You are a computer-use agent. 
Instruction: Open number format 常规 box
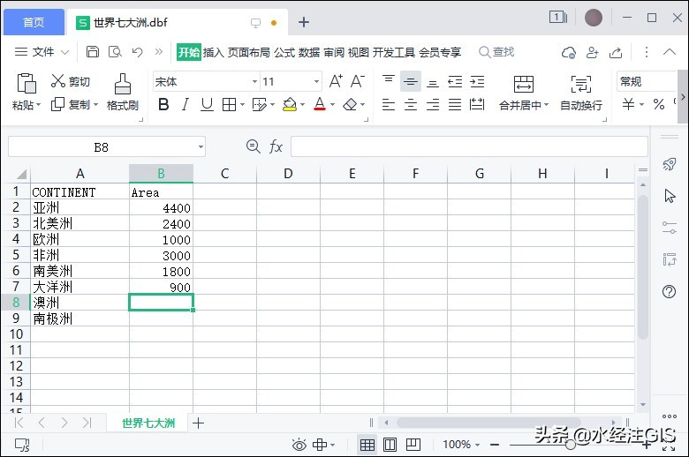click(646, 82)
